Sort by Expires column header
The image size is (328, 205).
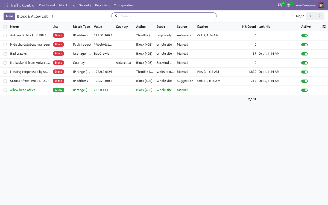[203, 27]
